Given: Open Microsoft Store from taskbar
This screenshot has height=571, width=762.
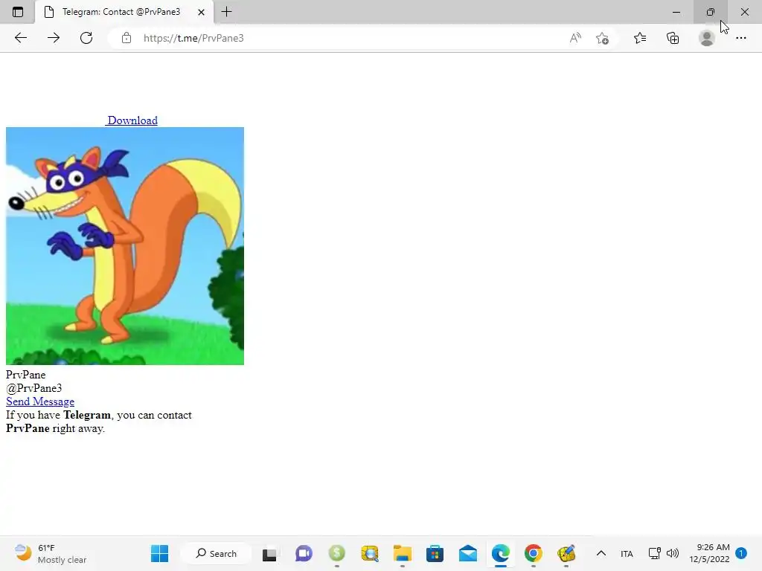Looking at the screenshot, I should pos(435,553).
